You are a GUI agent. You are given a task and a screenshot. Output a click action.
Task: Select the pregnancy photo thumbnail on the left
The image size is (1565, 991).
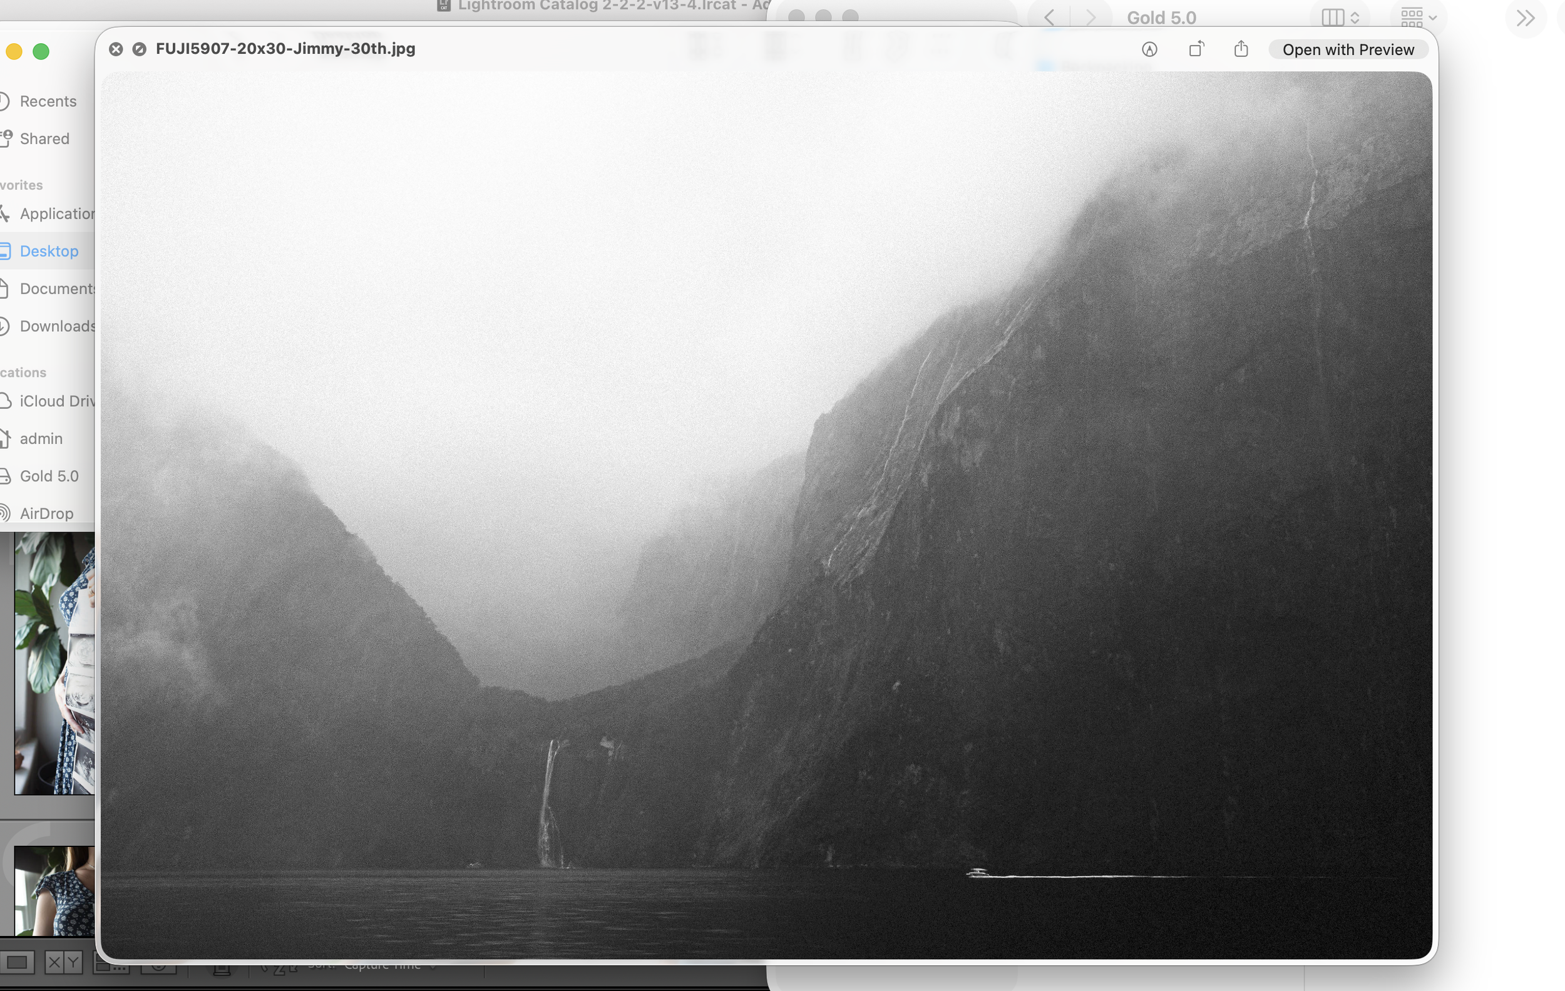[x=49, y=663]
